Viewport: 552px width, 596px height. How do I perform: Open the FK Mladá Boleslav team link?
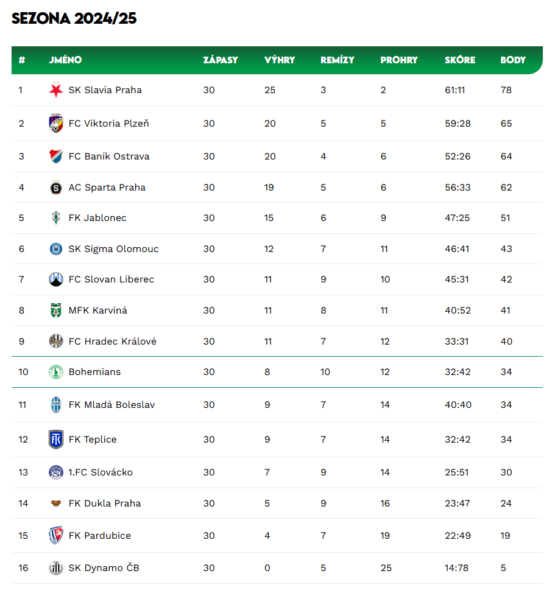112,405
